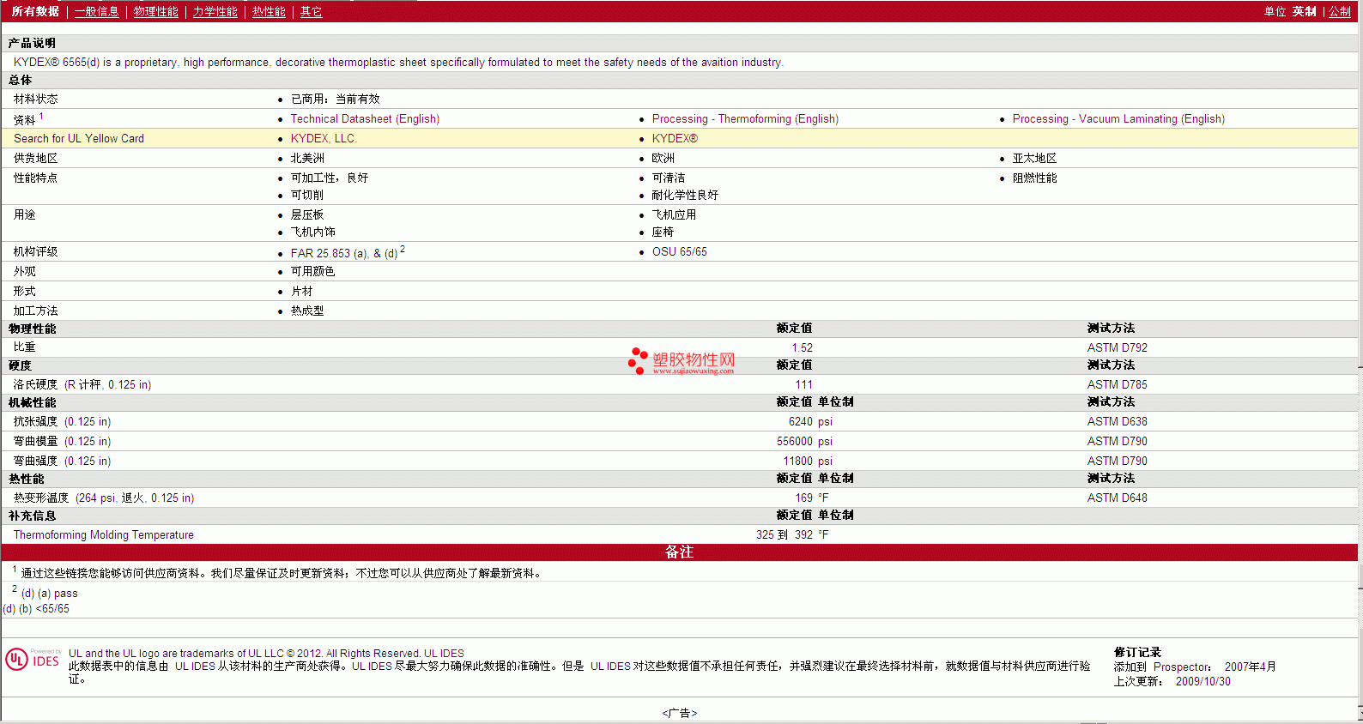This screenshot has height=724, width=1363.
Task: Switch to the 其它 tab
Action: (x=311, y=12)
